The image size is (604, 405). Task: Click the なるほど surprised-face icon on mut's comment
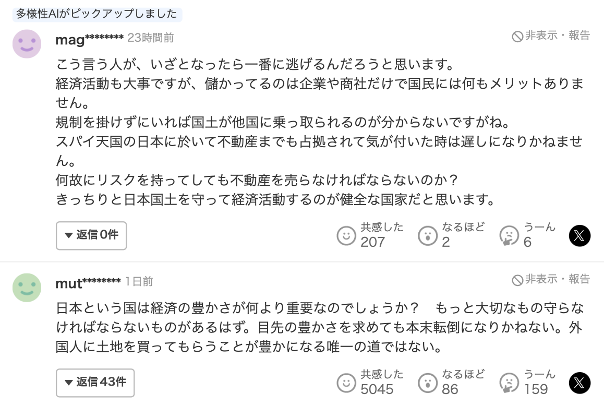point(427,383)
